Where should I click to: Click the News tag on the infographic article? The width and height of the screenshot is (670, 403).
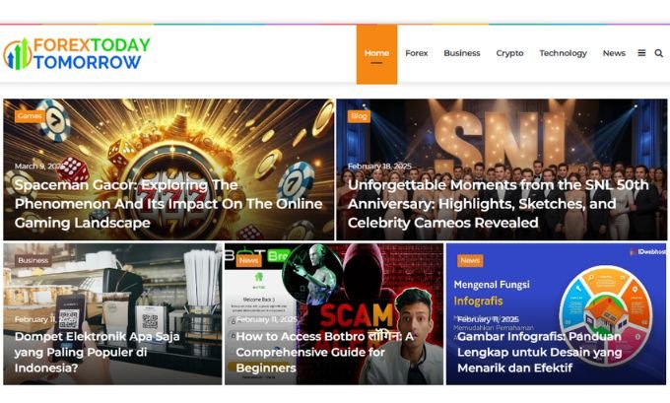pyautogui.click(x=470, y=260)
